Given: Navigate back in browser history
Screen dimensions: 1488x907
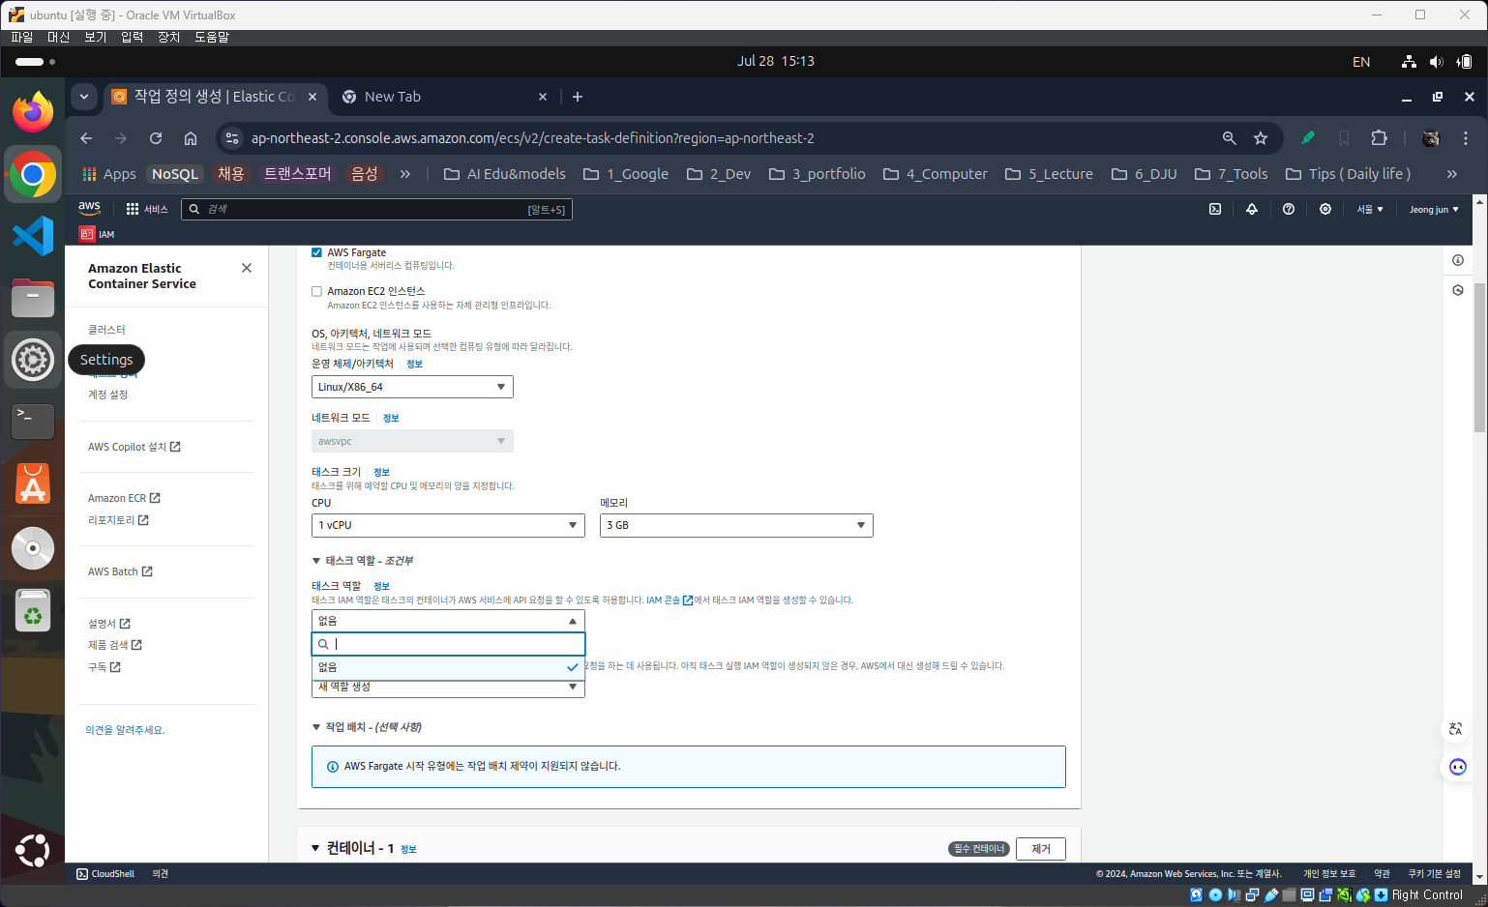Looking at the screenshot, I should [x=86, y=138].
